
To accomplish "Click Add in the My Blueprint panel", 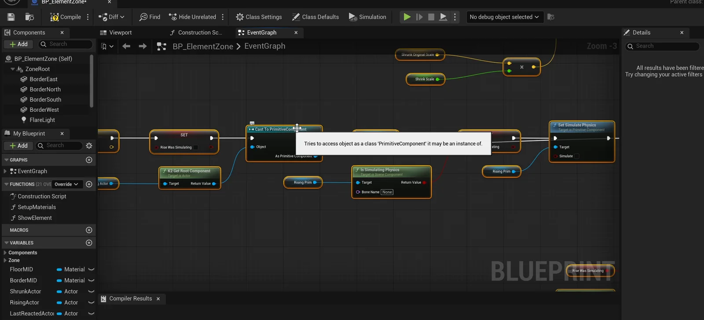I will click(18, 146).
